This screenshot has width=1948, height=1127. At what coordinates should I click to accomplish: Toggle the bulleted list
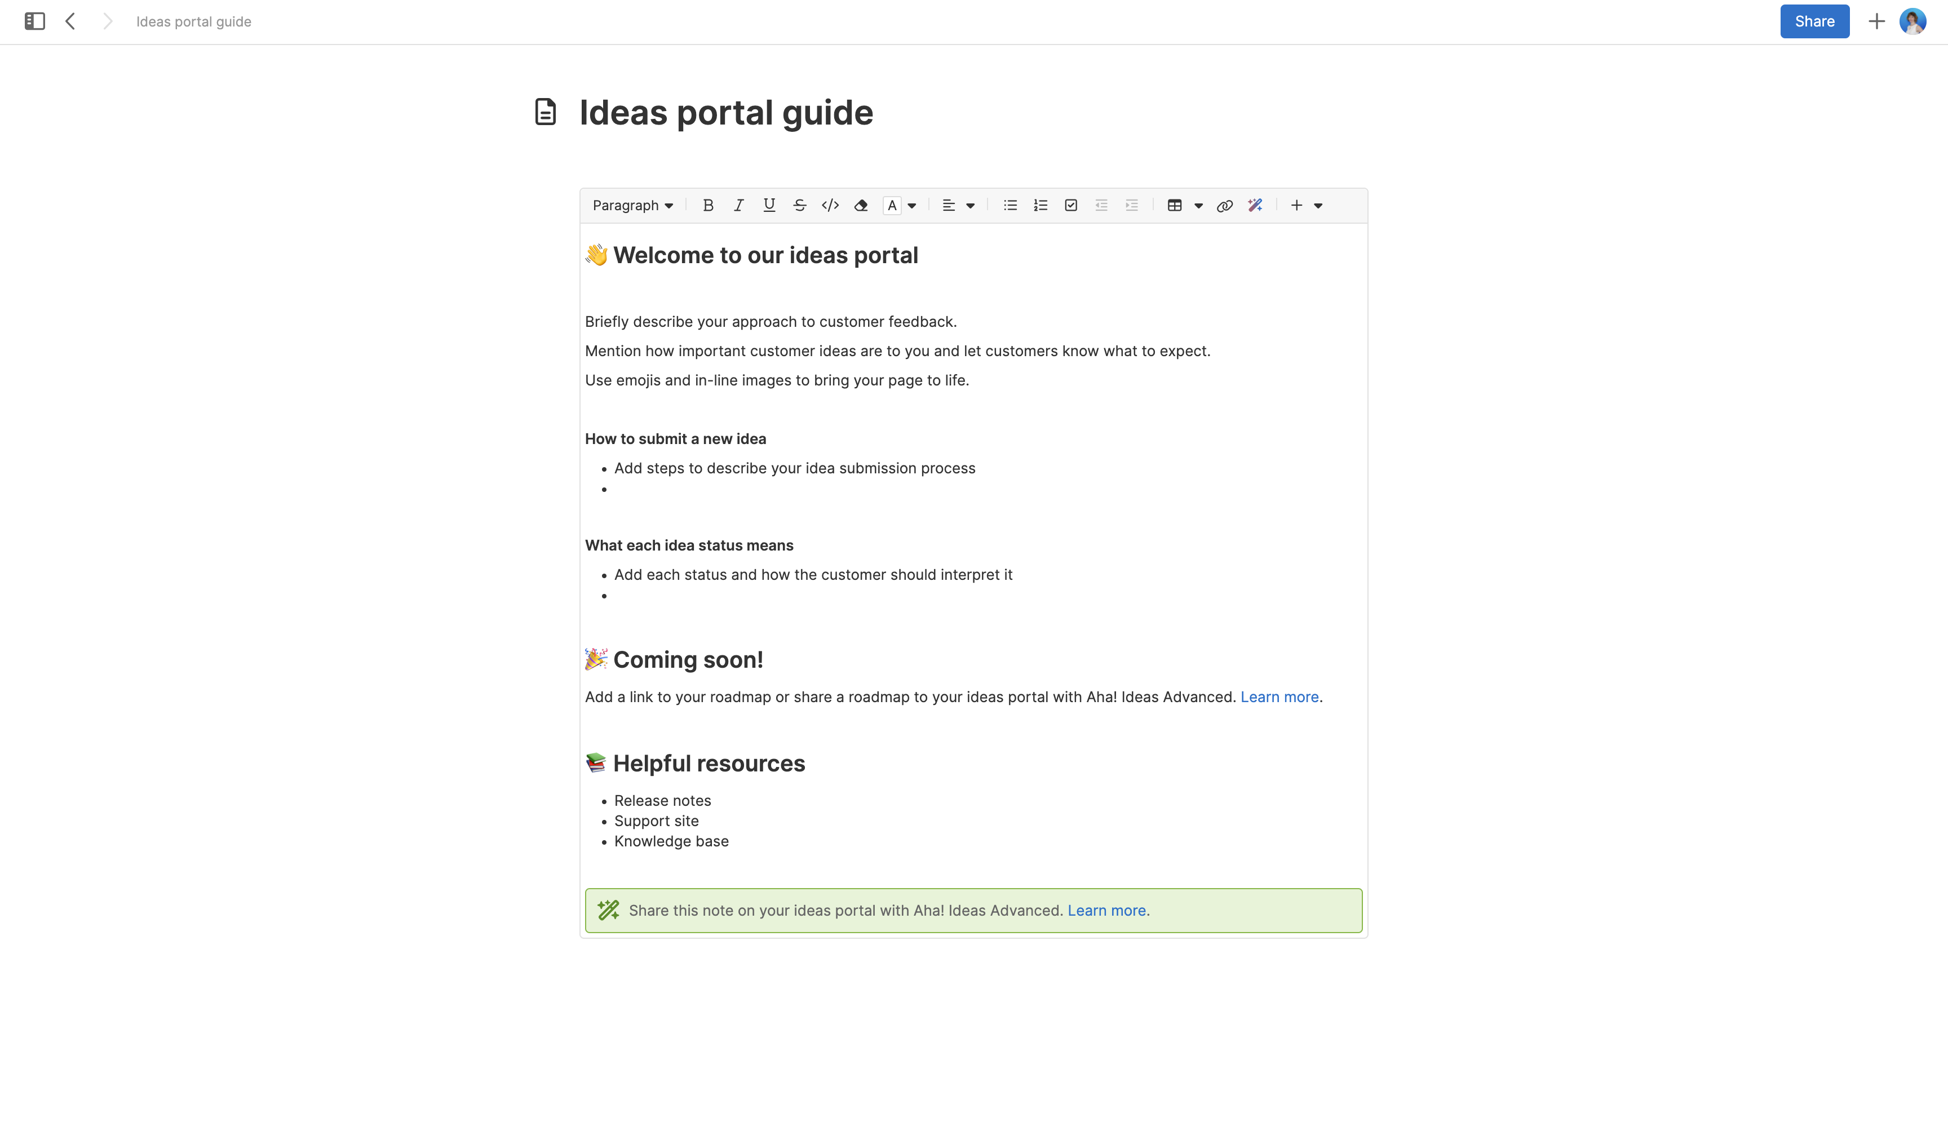(x=1010, y=206)
